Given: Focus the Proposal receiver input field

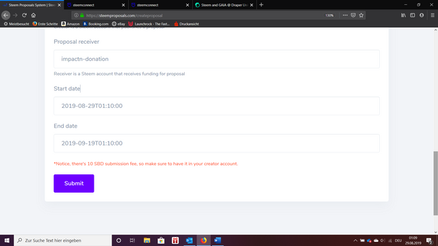Looking at the screenshot, I should click(x=216, y=59).
